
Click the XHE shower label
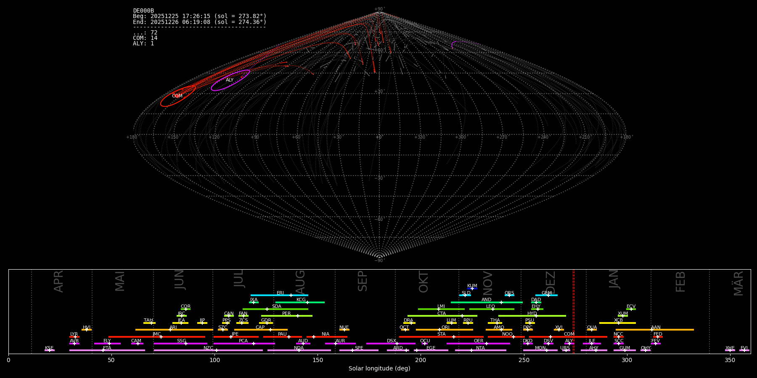(730, 348)
